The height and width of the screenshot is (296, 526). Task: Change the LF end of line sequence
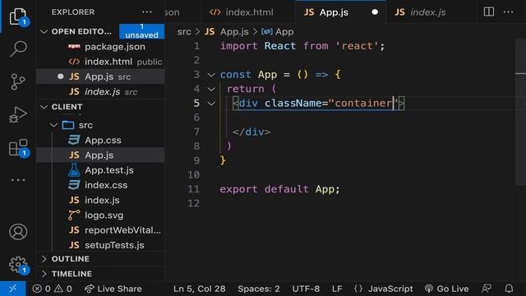337,289
